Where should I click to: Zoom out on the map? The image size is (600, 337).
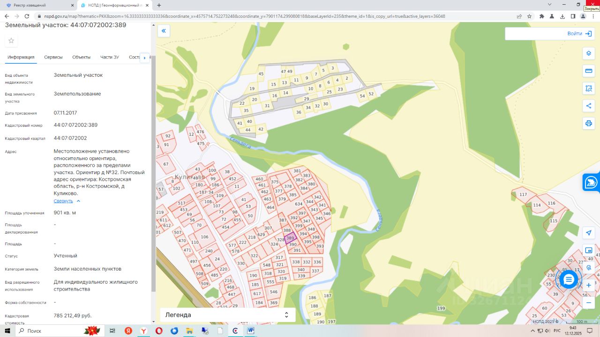click(x=589, y=303)
